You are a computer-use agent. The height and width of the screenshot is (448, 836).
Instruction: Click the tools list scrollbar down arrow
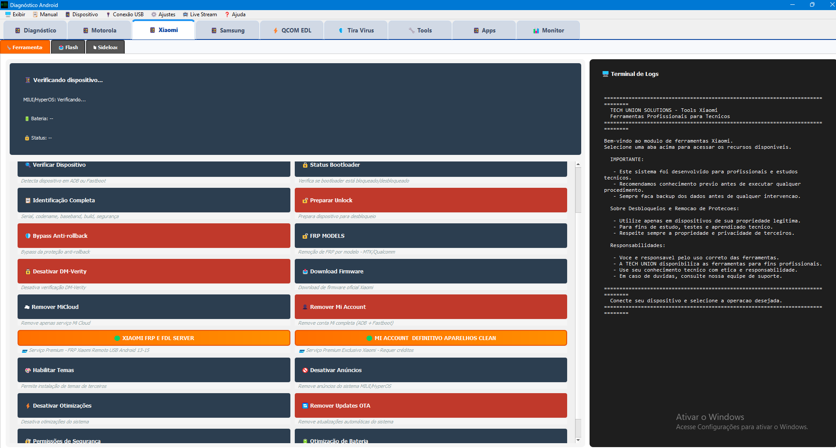tap(578, 440)
